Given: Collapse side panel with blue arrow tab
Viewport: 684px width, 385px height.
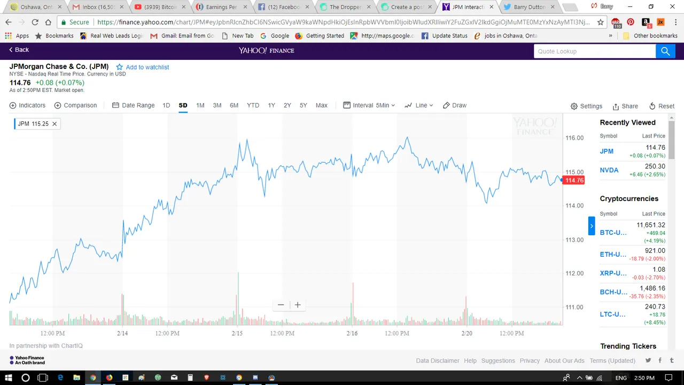Looking at the screenshot, I should [x=592, y=226].
